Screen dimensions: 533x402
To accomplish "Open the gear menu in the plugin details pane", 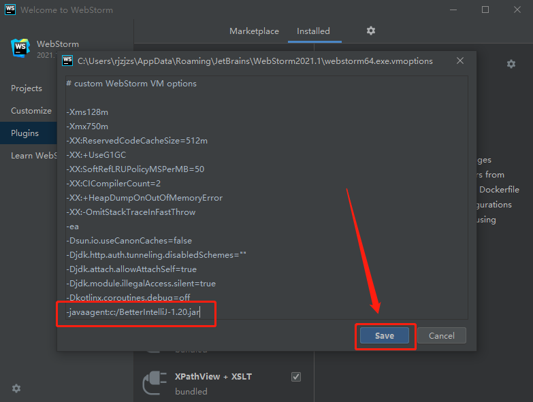I will click(511, 64).
